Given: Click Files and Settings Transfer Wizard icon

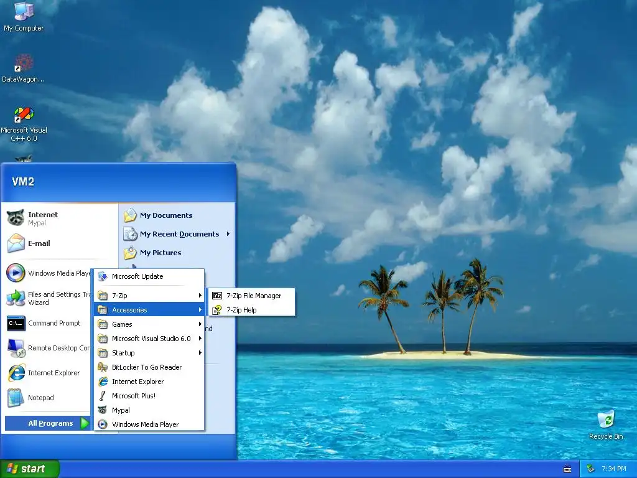Looking at the screenshot, I should tap(16, 298).
